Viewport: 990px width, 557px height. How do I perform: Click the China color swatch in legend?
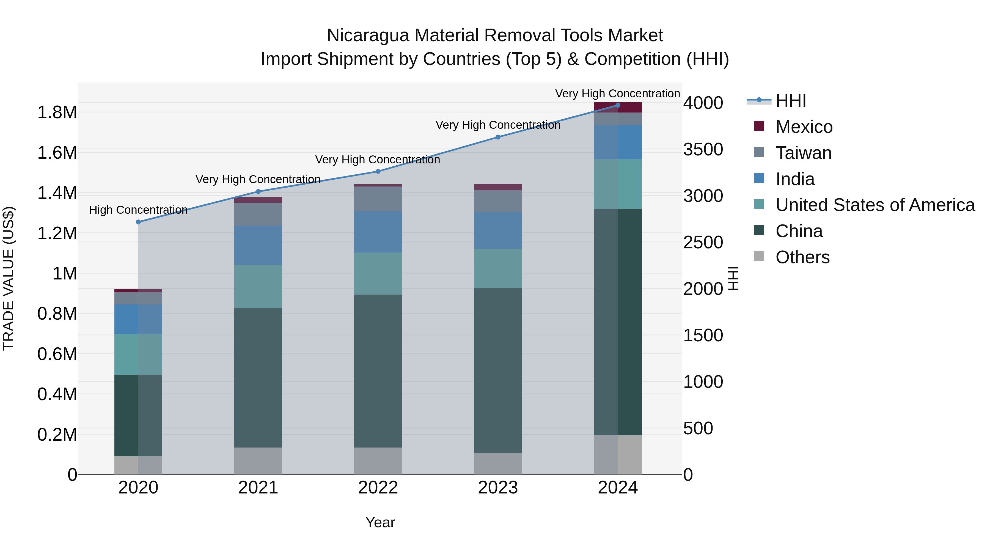tap(759, 230)
